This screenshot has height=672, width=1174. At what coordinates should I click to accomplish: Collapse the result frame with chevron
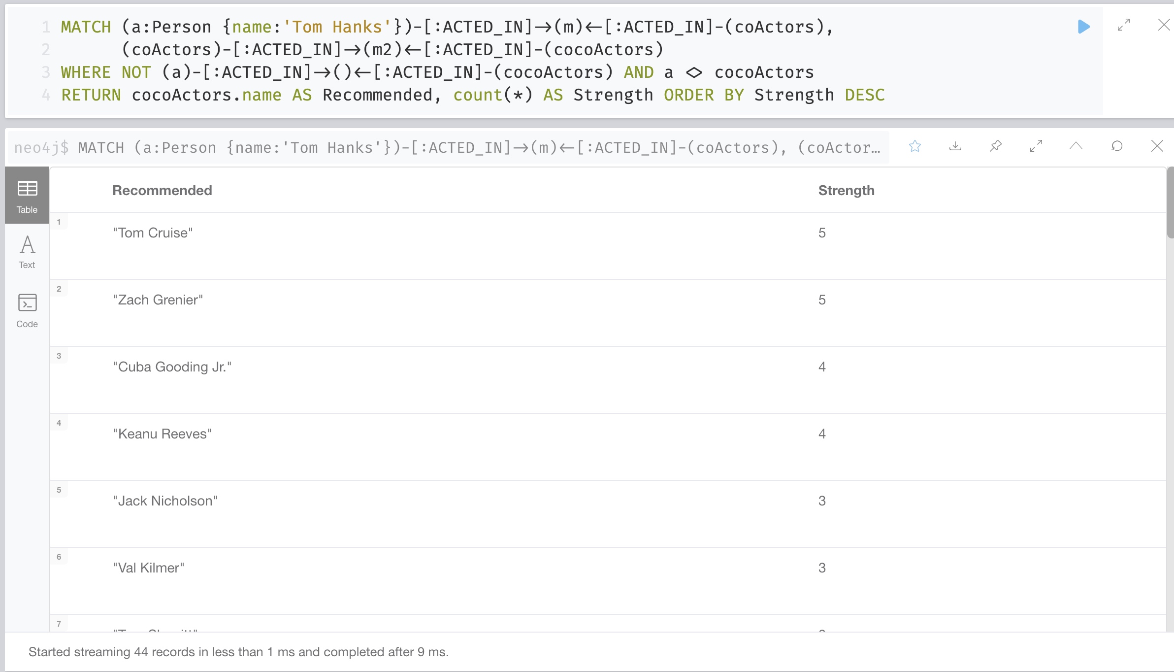[x=1076, y=146]
